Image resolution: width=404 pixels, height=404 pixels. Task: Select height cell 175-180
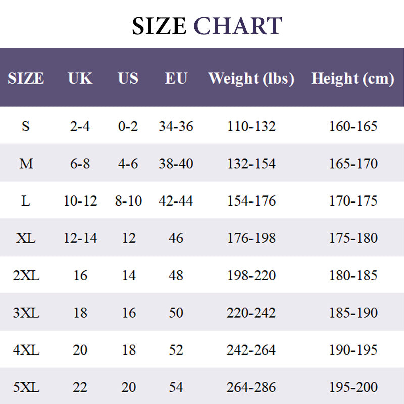coord(353,238)
